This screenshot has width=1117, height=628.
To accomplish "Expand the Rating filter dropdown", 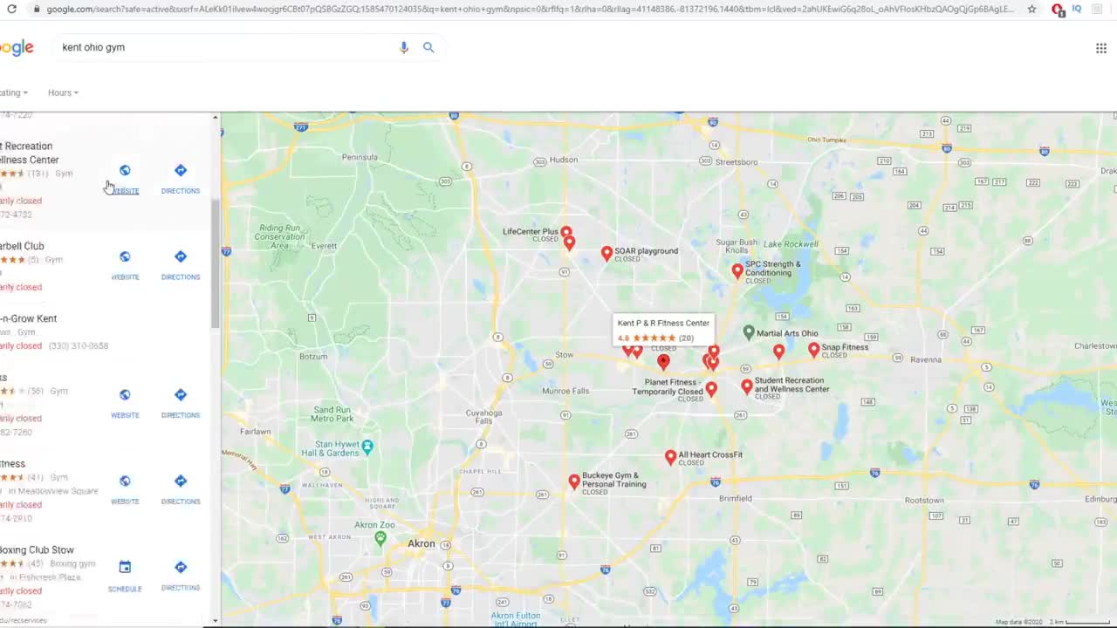I will pyautogui.click(x=13, y=92).
